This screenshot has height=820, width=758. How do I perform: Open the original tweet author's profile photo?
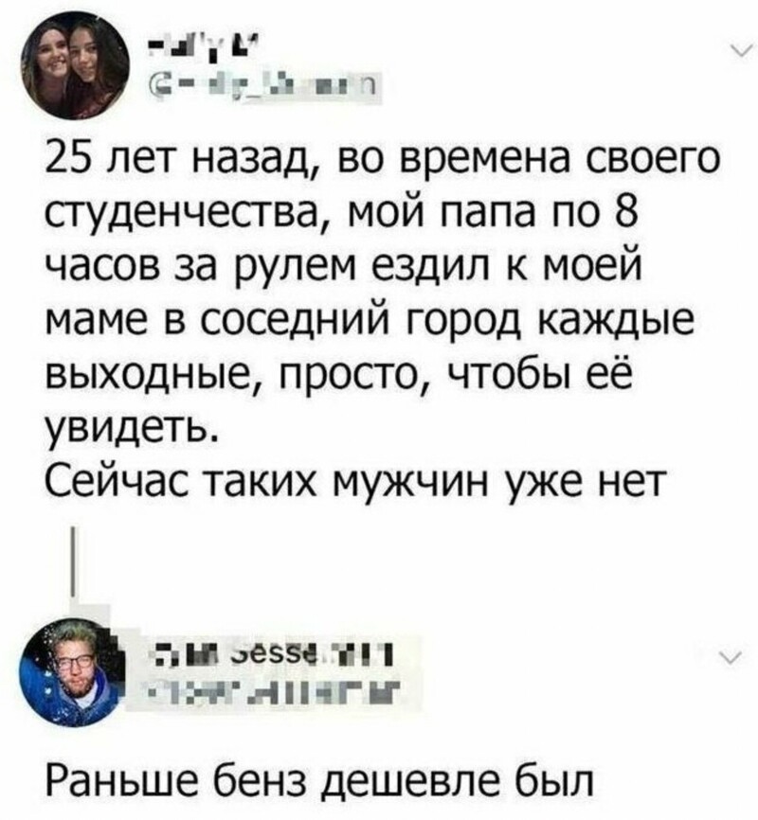tap(75, 63)
